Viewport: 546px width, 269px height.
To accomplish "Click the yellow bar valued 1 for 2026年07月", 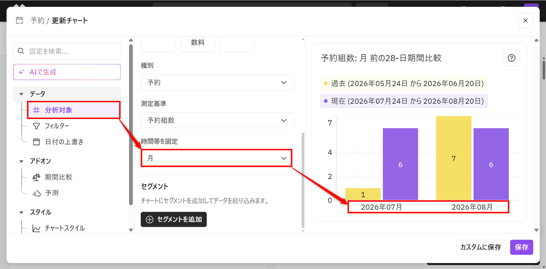I will (363, 194).
